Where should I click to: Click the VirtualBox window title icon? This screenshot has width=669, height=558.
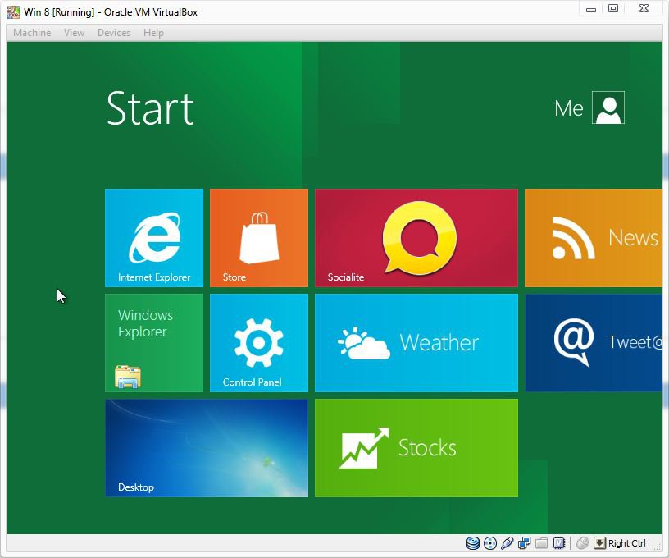(13, 12)
